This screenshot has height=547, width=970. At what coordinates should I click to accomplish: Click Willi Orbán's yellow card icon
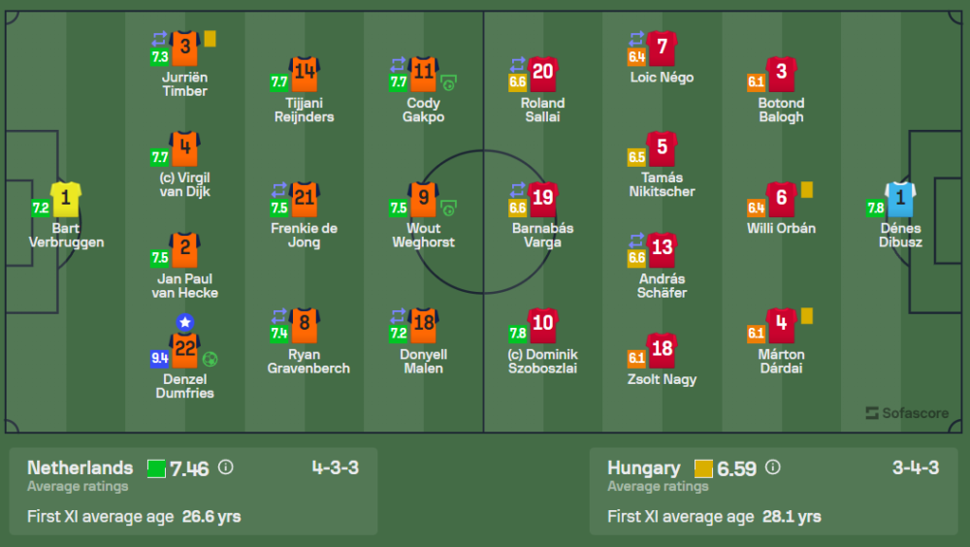pos(807,190)
